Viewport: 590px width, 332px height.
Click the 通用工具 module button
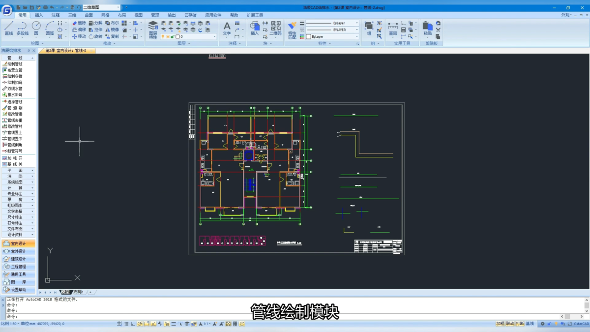coord(18,274)
